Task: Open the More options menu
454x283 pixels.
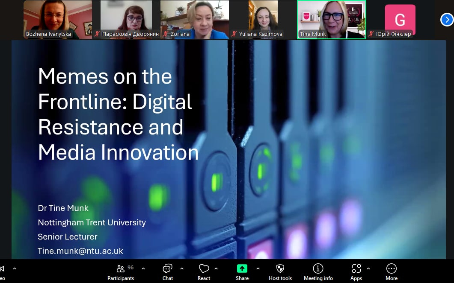Action: tap(391, 272)
